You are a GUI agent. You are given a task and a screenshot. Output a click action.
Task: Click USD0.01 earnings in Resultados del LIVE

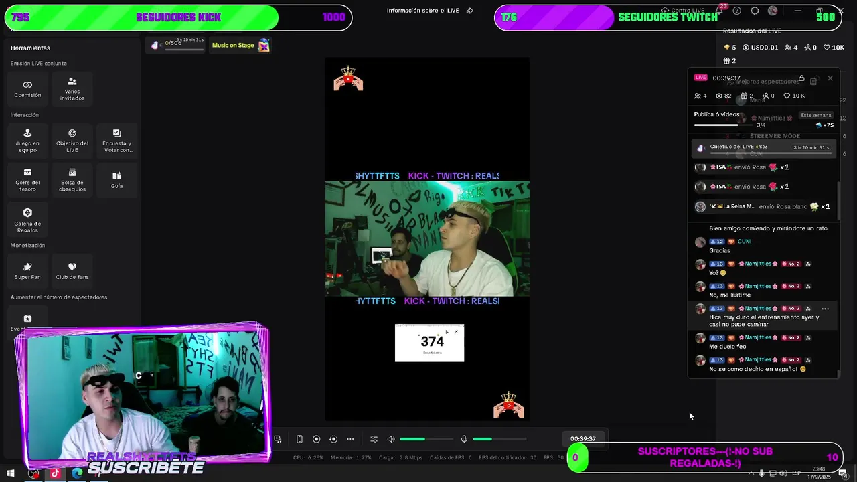click(759, 48)
